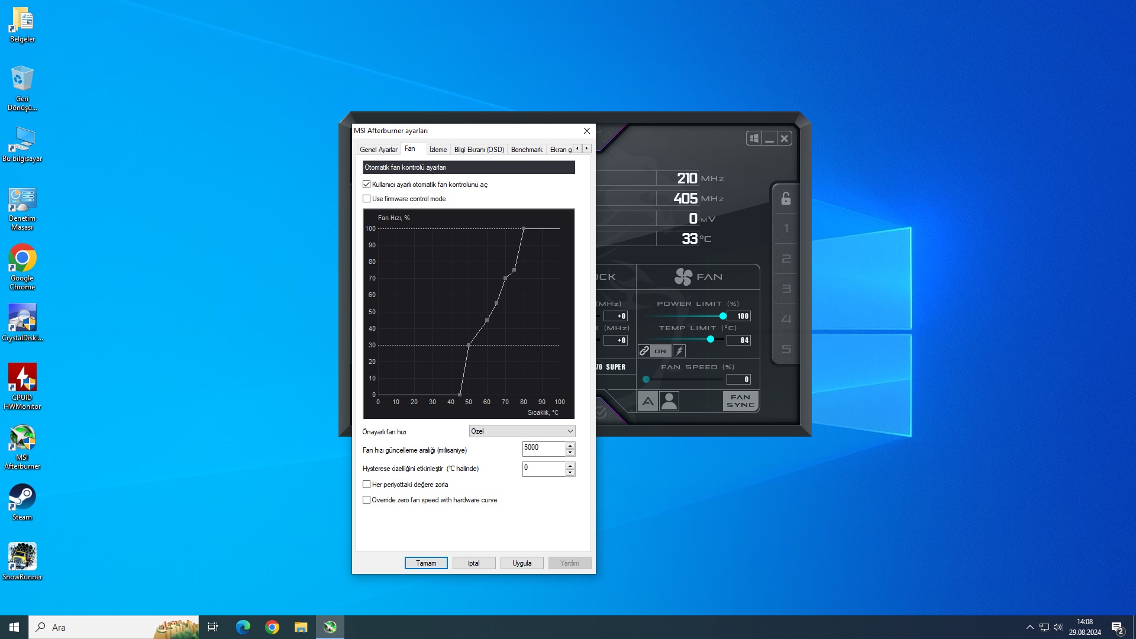Decrease fan speed update interval with down arrow
Image resolution: width=1136 pixels, height=639 pixels.
pos(570,453)
